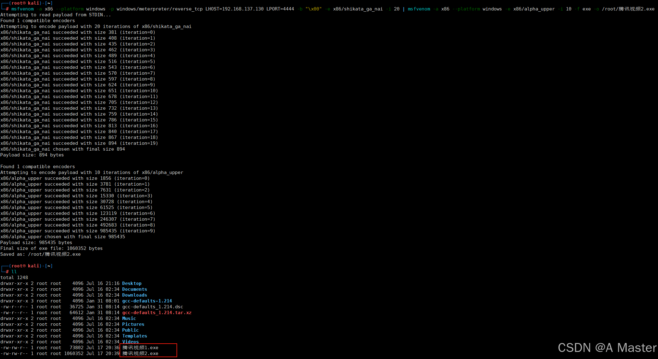This screenshot has width=658, height=359.
Task: Click the Saved as output path line
Action: point(40,254)
